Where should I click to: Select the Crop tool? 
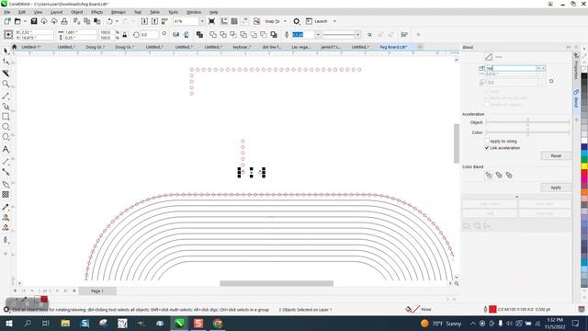(6, 73)
